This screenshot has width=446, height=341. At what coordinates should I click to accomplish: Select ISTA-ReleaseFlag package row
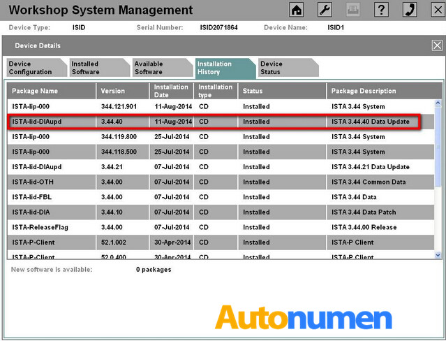click(x=221, y=227)
